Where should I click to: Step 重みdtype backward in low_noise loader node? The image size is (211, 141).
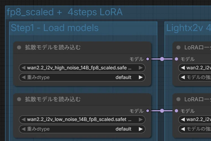(x=23, y=129)
